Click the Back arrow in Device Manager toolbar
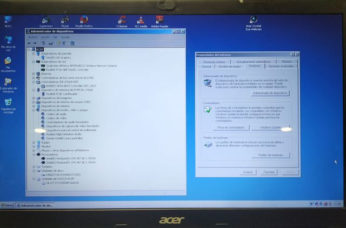This screenshot has height=228, width=346. 29,43
